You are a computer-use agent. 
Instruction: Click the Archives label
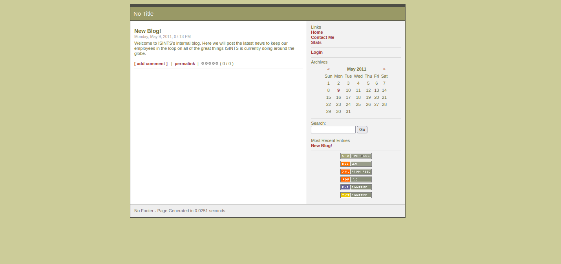point(319,62)
